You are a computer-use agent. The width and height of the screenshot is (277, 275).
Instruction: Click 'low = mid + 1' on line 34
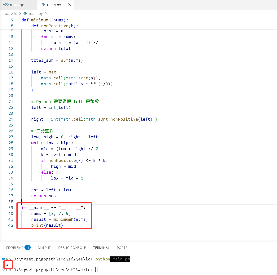(x=67, y=178)
